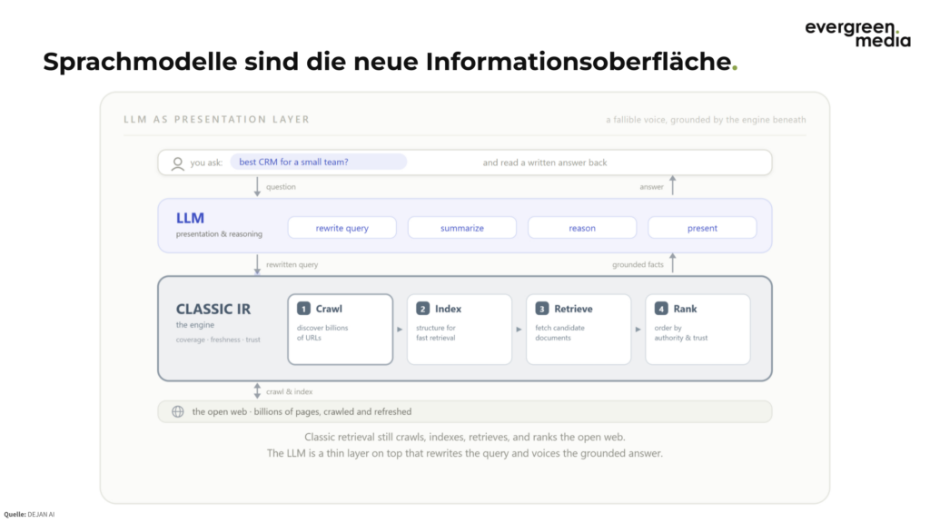Click 'presentation & reasoning' subtitle

coord(219,234)
